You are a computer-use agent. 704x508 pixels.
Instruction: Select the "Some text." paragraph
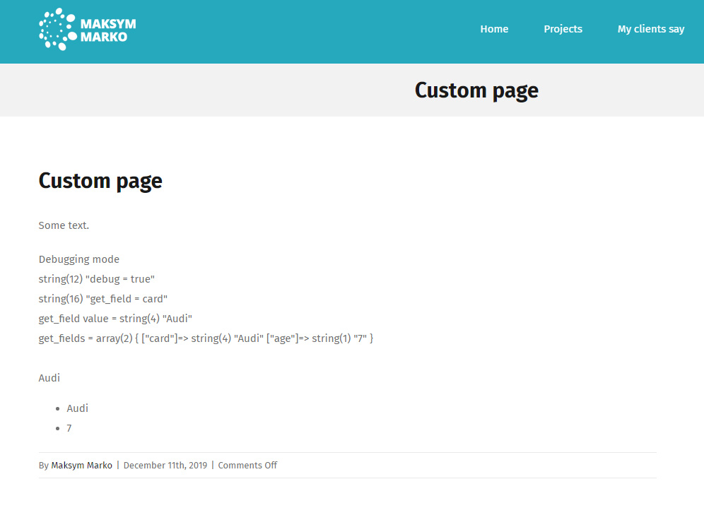(64, 225)
